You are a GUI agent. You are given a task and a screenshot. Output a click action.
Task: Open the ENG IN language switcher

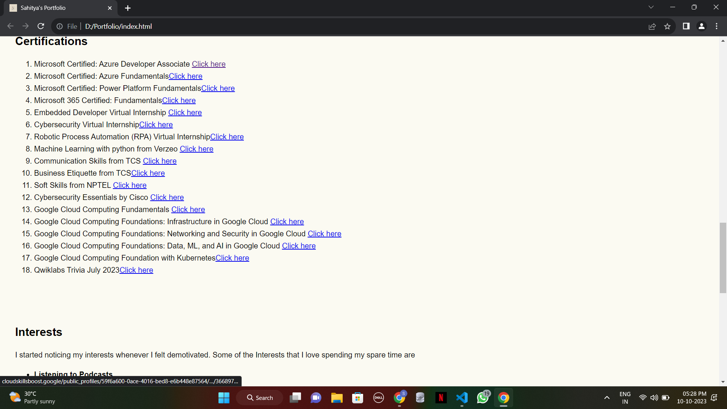point(625,398)
